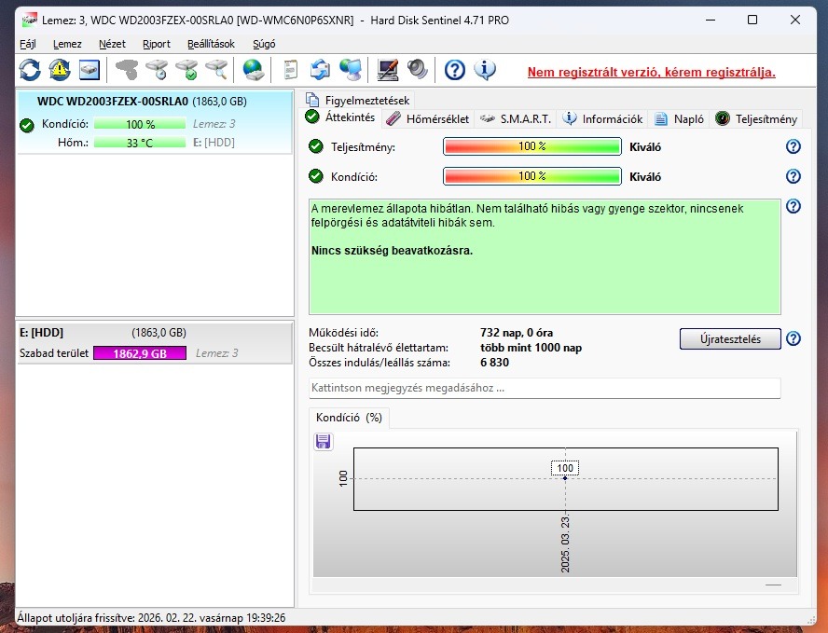Screen dimensions: 828x633
Task: Click the 2025. 03. 23. date label on graph
Action: tap(565, 544)
